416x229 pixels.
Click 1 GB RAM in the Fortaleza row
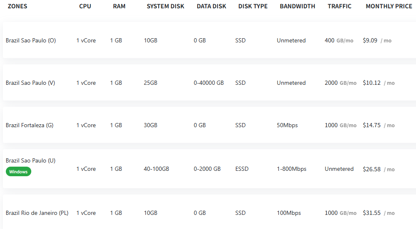tap(116, 125)
